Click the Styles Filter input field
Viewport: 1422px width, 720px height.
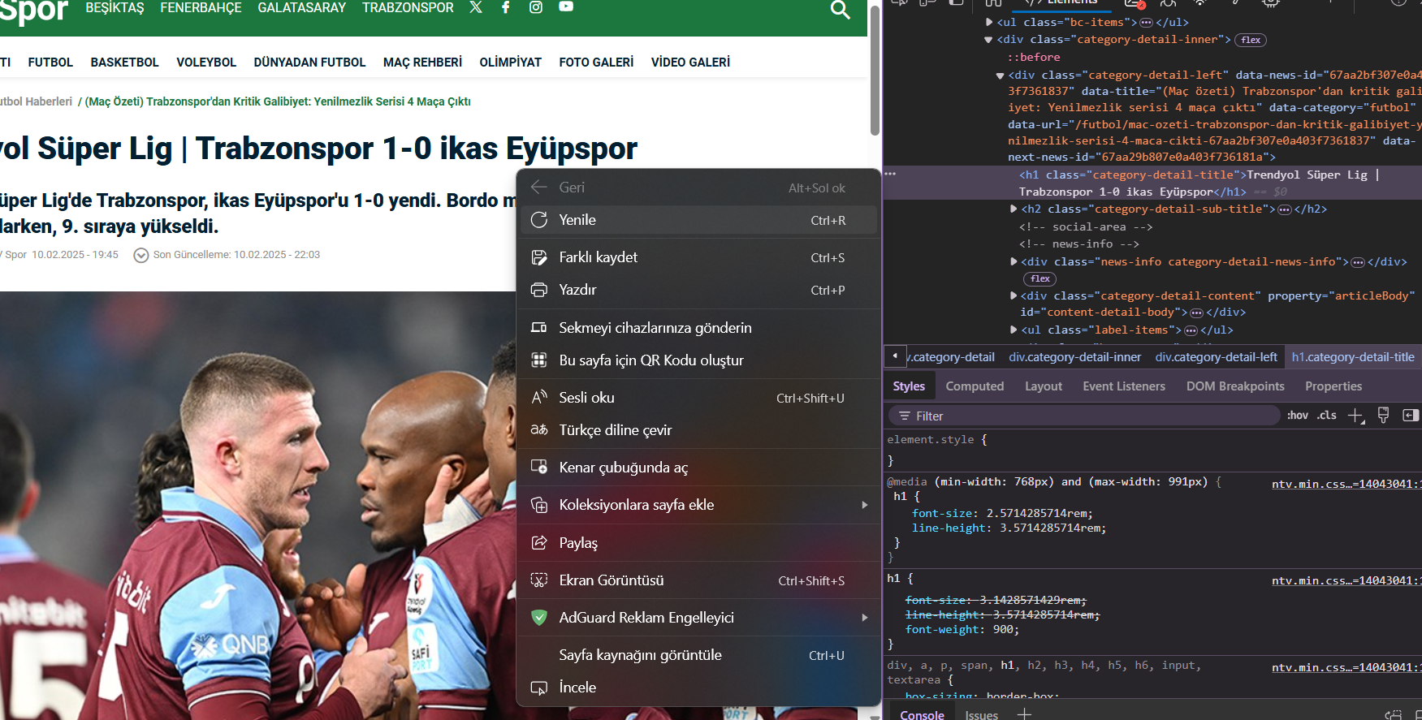click(x=1084, y=416)
